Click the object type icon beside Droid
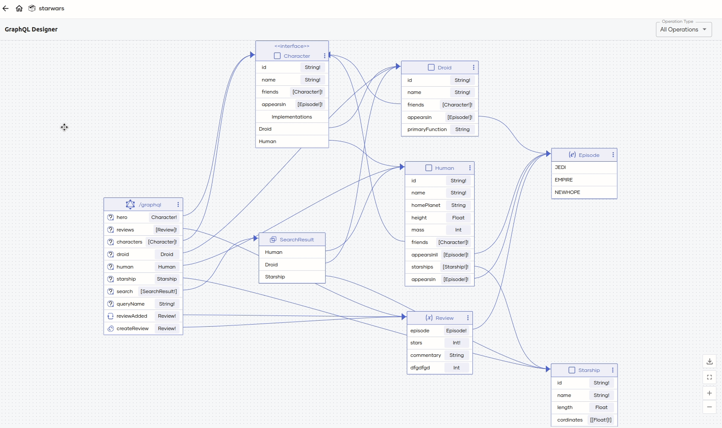 (x=431, y=67)
